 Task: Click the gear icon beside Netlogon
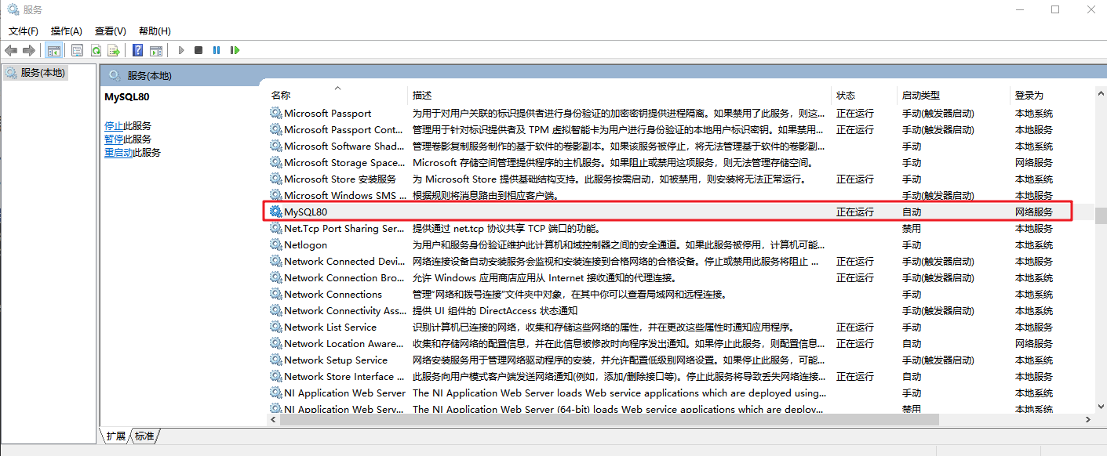(x=275, y=244)
